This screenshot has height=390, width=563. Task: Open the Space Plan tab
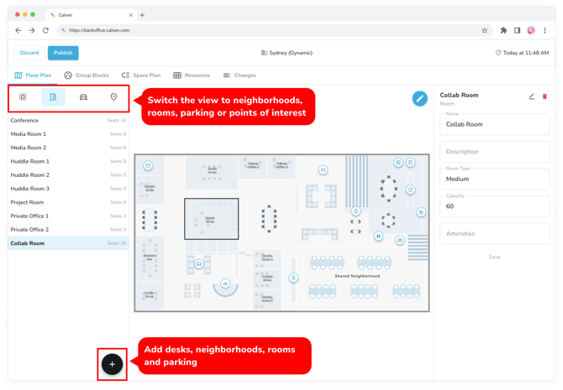tap(141, 75)
